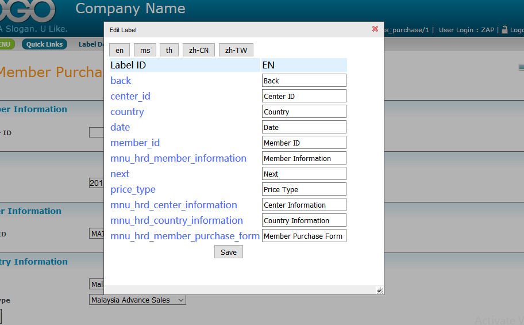Click the price_type label link

click(x=133, y=189)
